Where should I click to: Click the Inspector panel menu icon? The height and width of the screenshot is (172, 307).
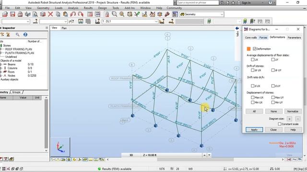click(47, 28)
